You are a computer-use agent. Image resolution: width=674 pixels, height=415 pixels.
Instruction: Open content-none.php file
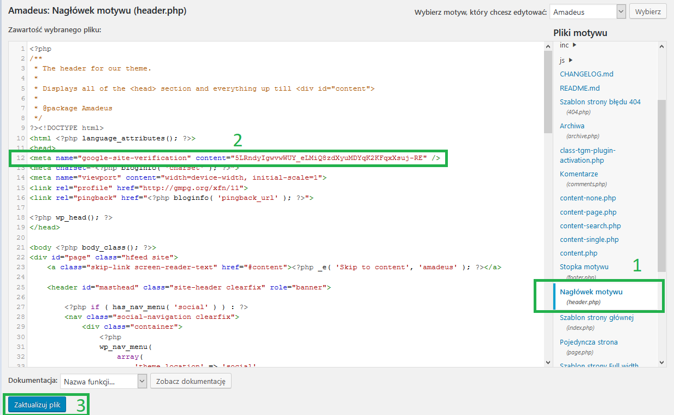(x=588, y=198)
